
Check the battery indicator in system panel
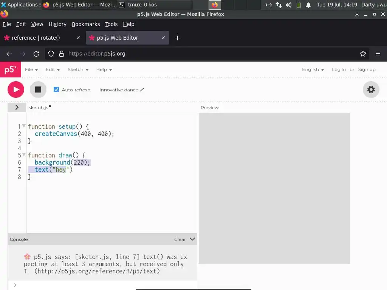click(x=299, y=5)
